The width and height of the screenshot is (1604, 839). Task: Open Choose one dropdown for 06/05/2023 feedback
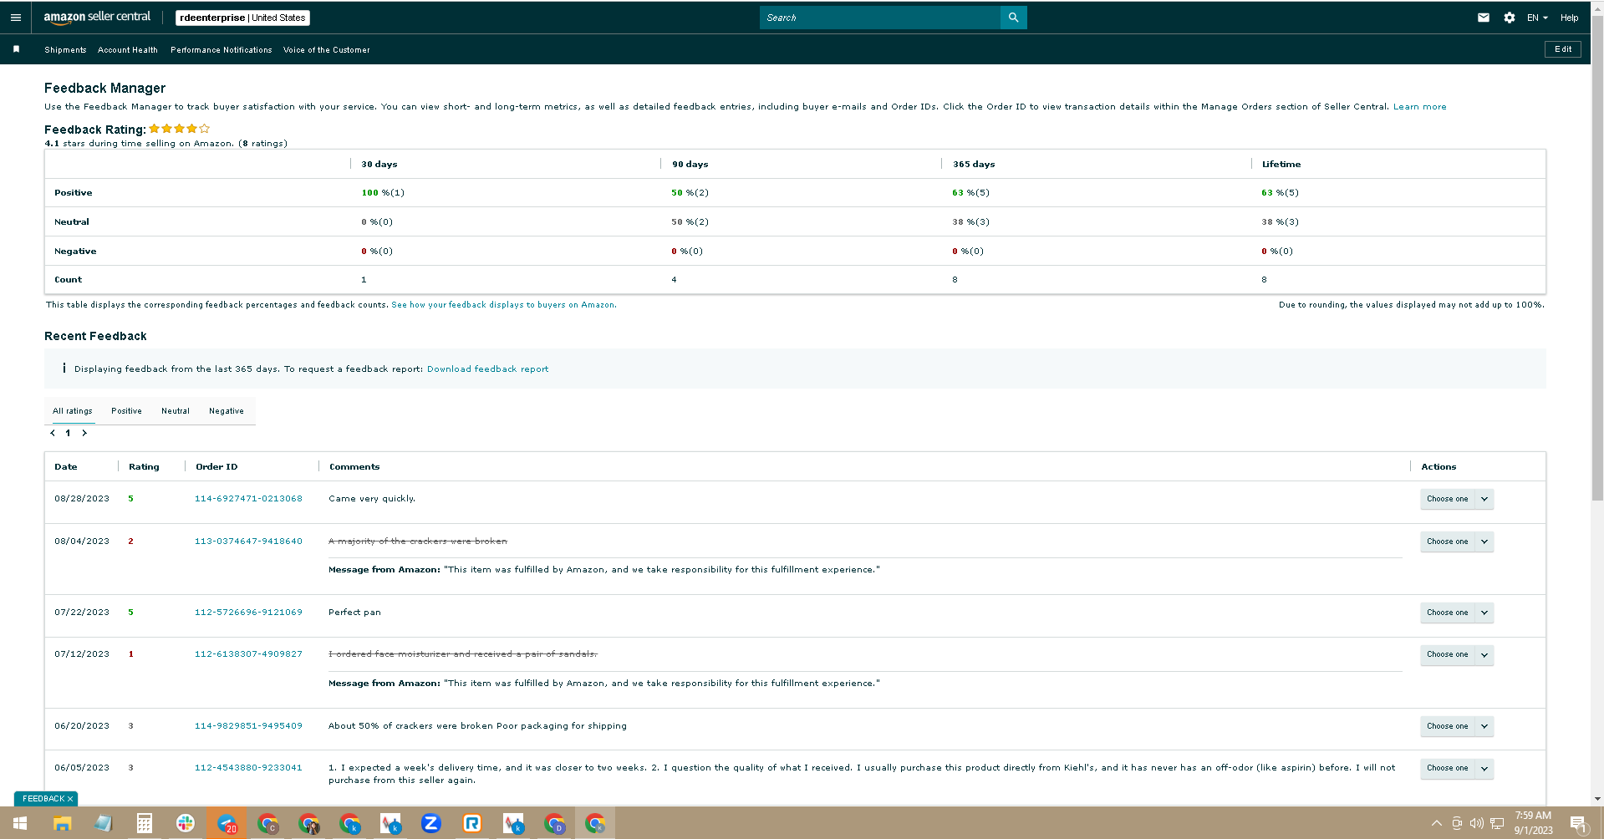click(1457, 768)
